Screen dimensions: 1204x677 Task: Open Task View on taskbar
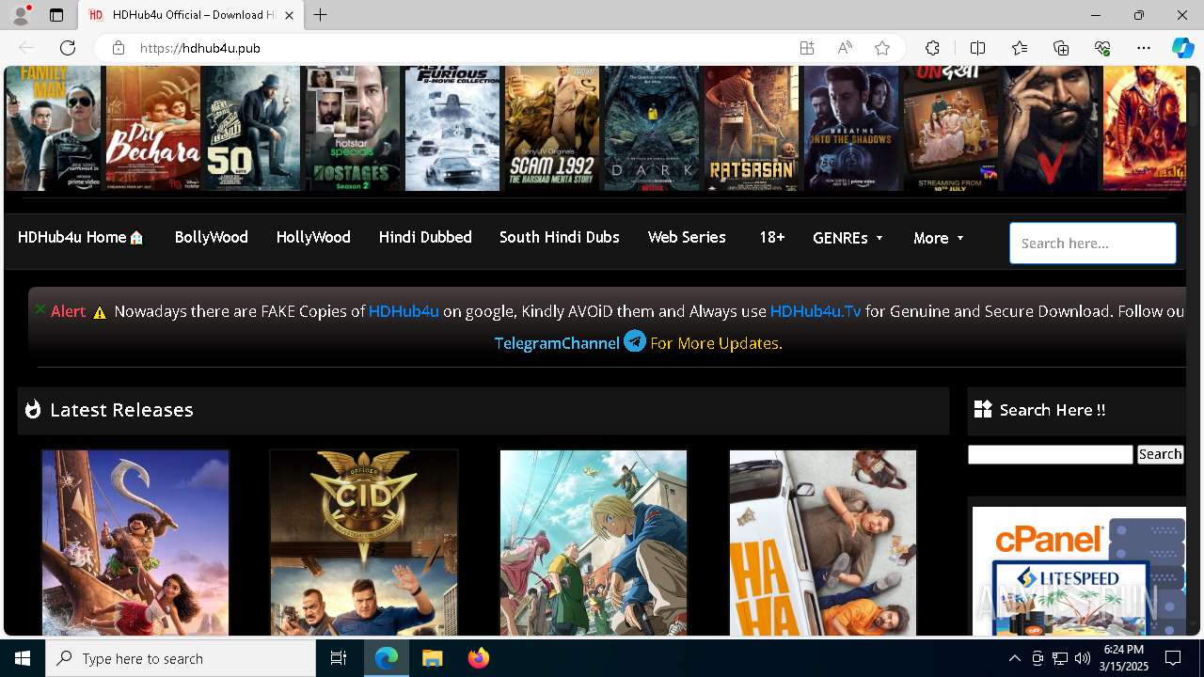coord(339,658)
